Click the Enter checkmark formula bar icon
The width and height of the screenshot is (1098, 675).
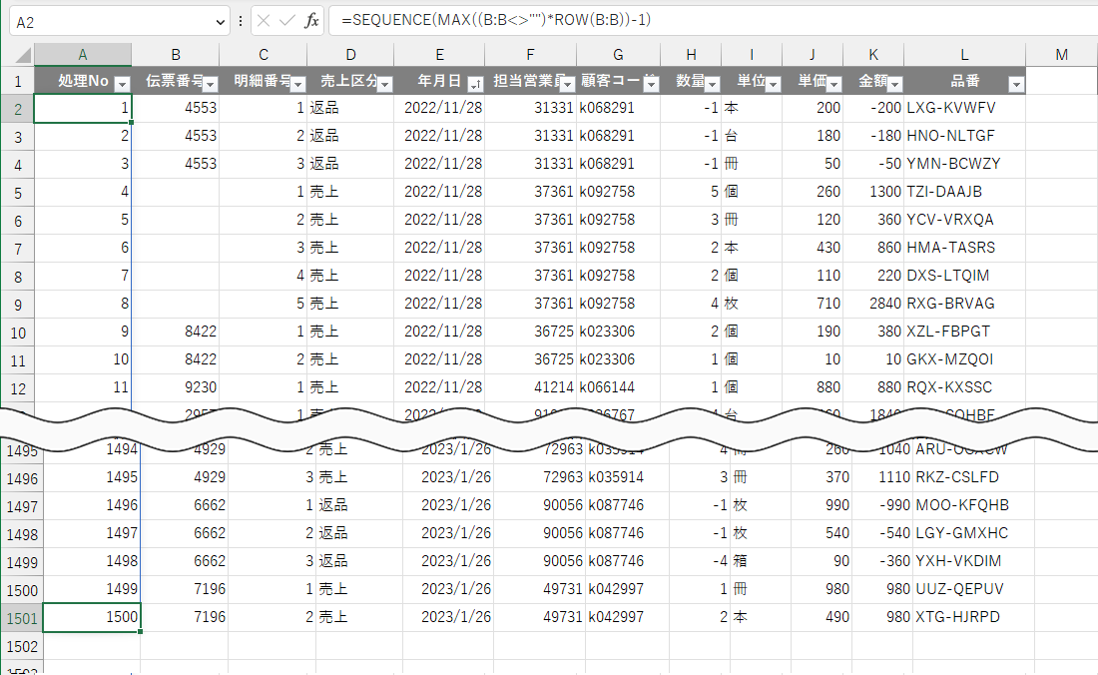[286, 21]
